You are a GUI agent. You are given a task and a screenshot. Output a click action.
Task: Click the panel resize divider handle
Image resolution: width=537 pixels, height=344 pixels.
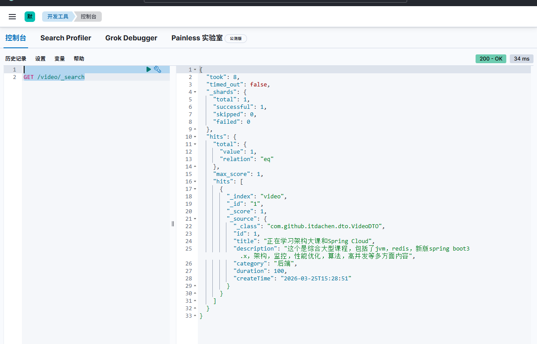point(173,224)
